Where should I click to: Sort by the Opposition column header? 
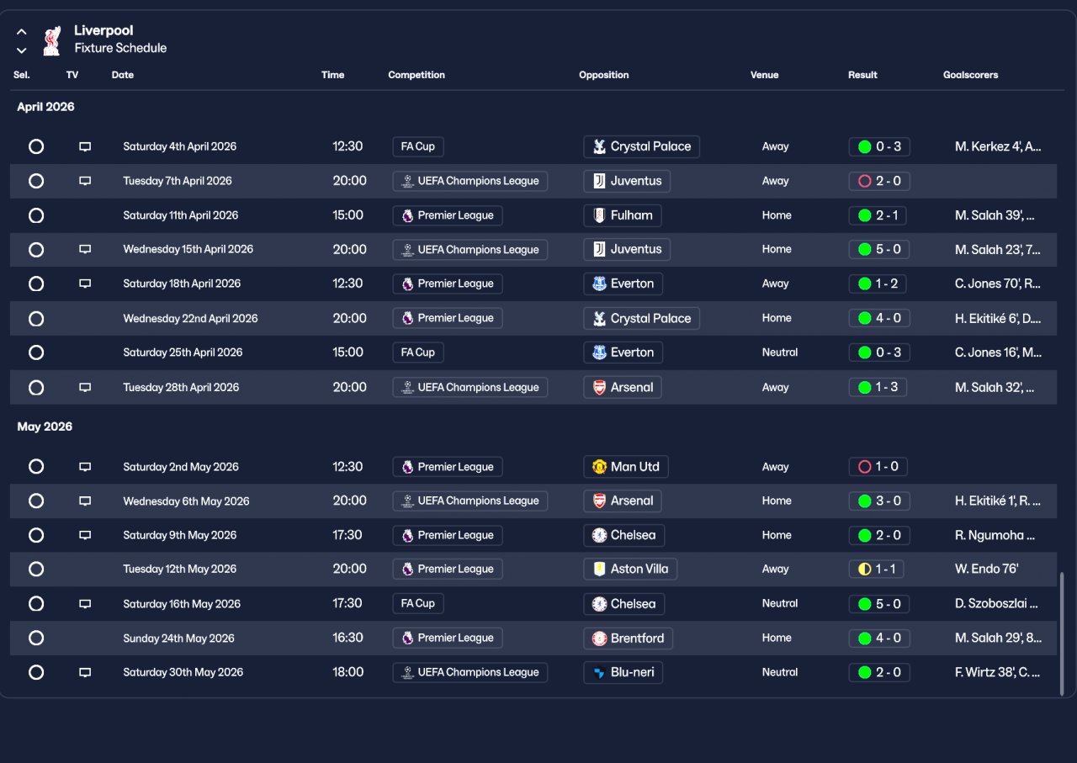(x=604, y=75)
